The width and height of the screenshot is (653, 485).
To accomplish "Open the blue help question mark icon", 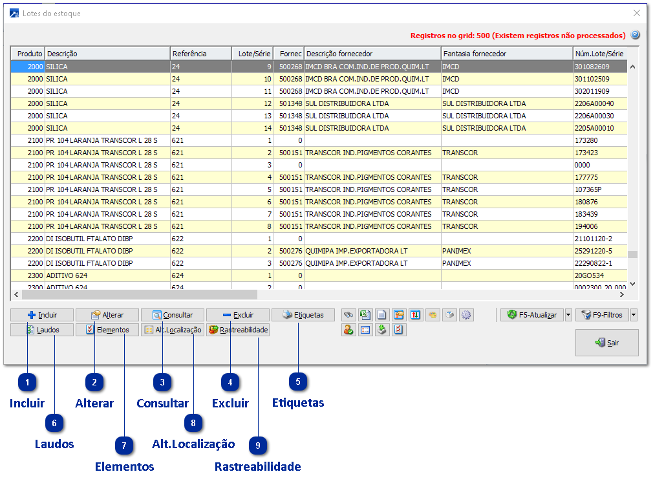I will click(635, 36).
